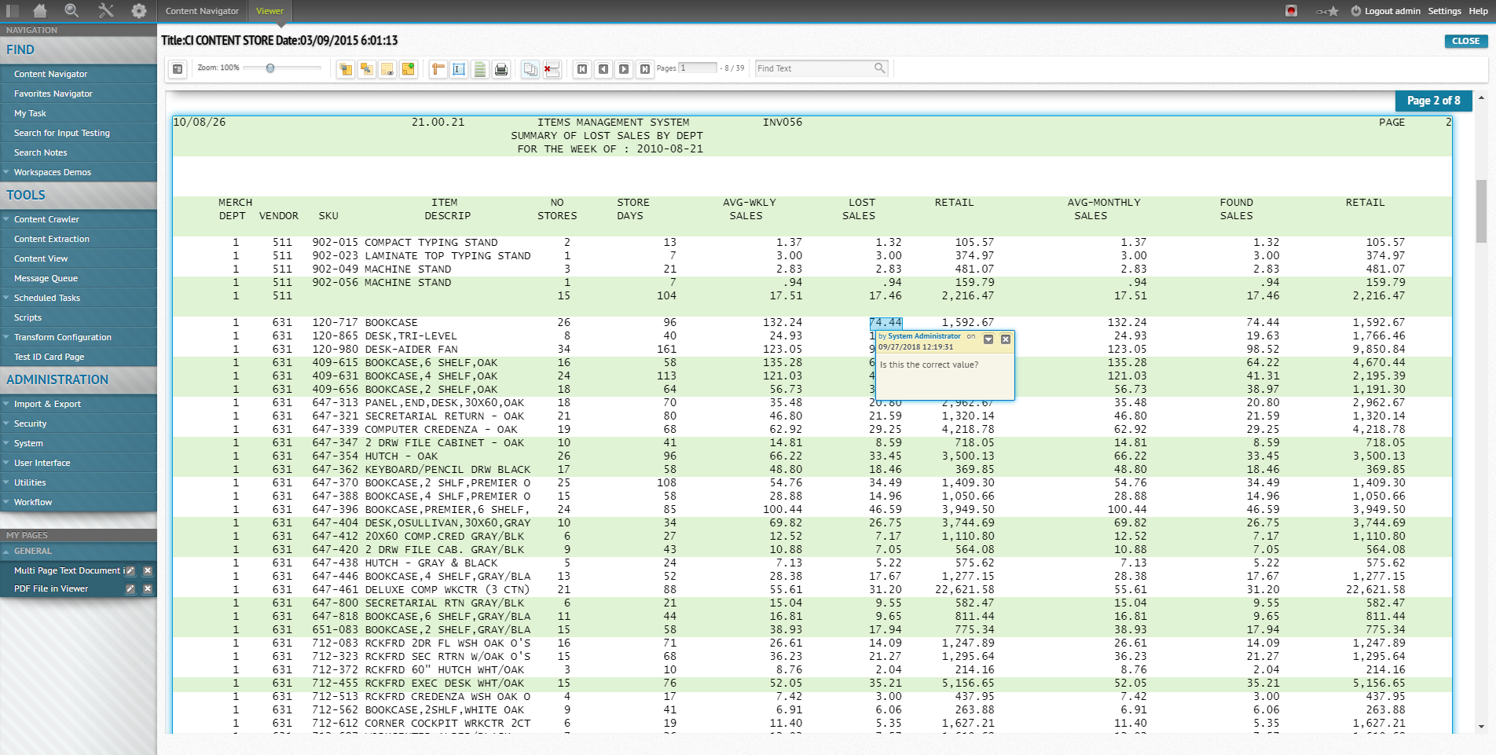The height and width of the screenshot is (755, 1496).
Task: Open the wrench tools icon
Action: coord(105,11)
